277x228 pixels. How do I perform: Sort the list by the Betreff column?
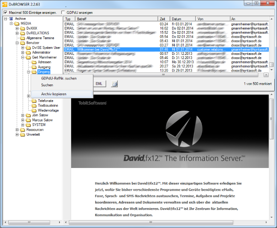point(116,19)
